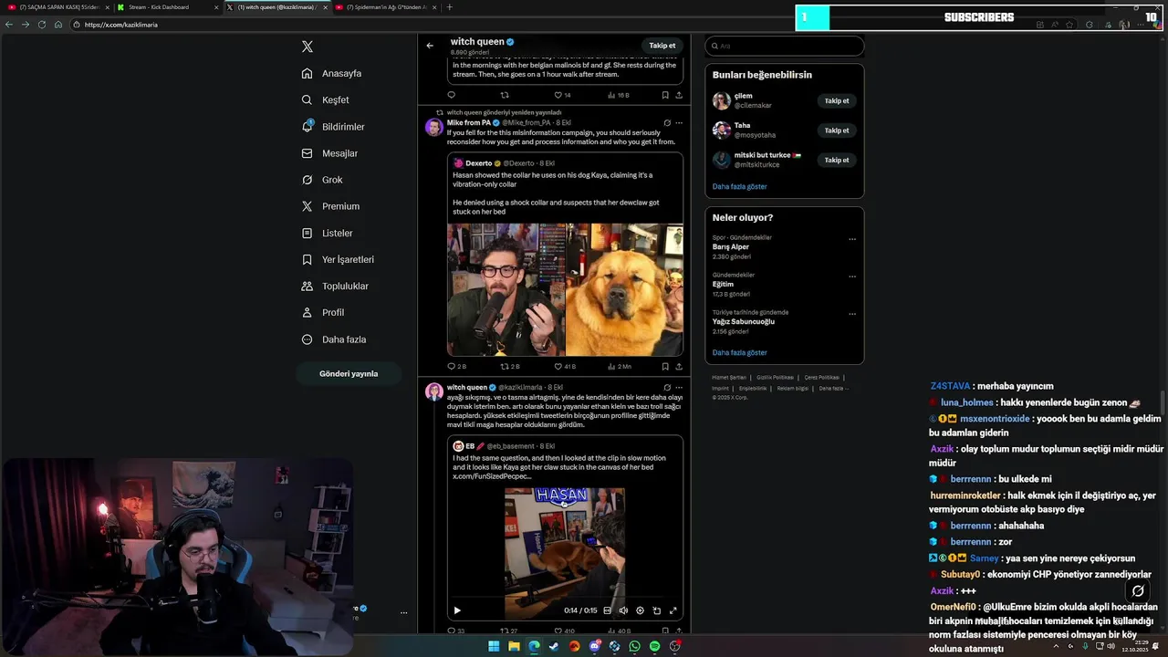Follow mitski but turkce with Takip et

(837, 160)
